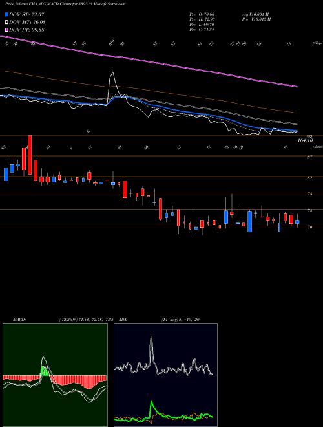Click the chart title mentioning MunafaSutra.com
323x427 pixels.
click(65, 5)
